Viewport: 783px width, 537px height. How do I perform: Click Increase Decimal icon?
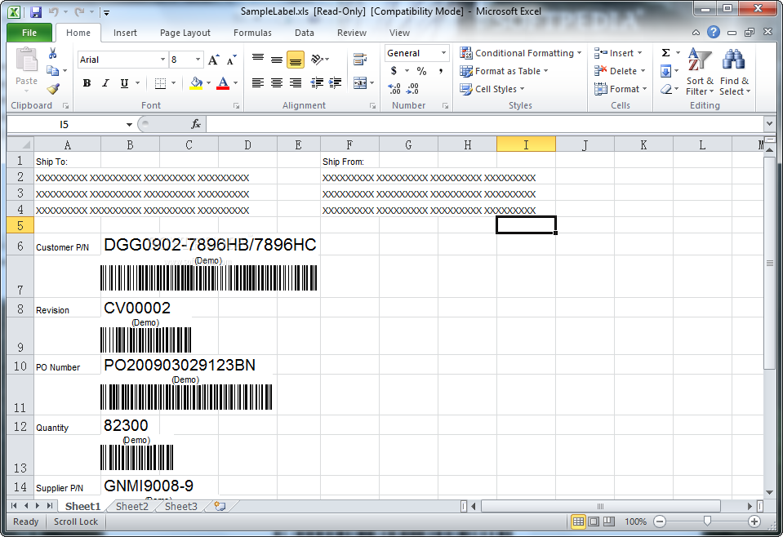[394, 89]
